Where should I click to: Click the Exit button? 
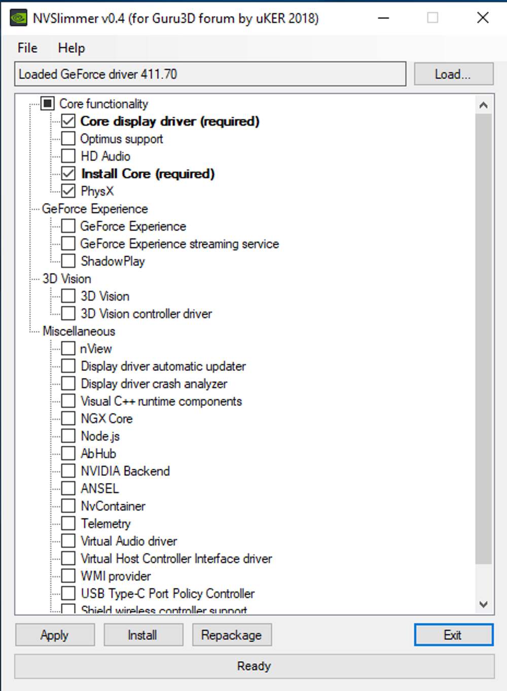click(x=453, y=635)
